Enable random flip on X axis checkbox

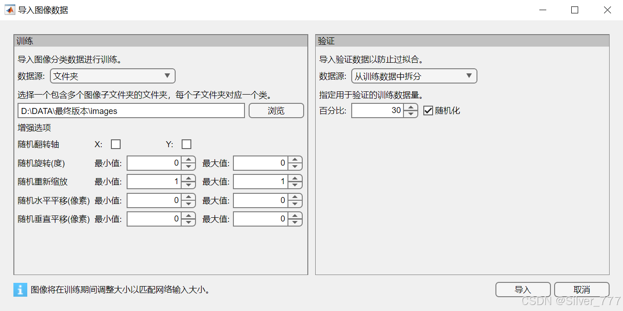tap(116, 144)
